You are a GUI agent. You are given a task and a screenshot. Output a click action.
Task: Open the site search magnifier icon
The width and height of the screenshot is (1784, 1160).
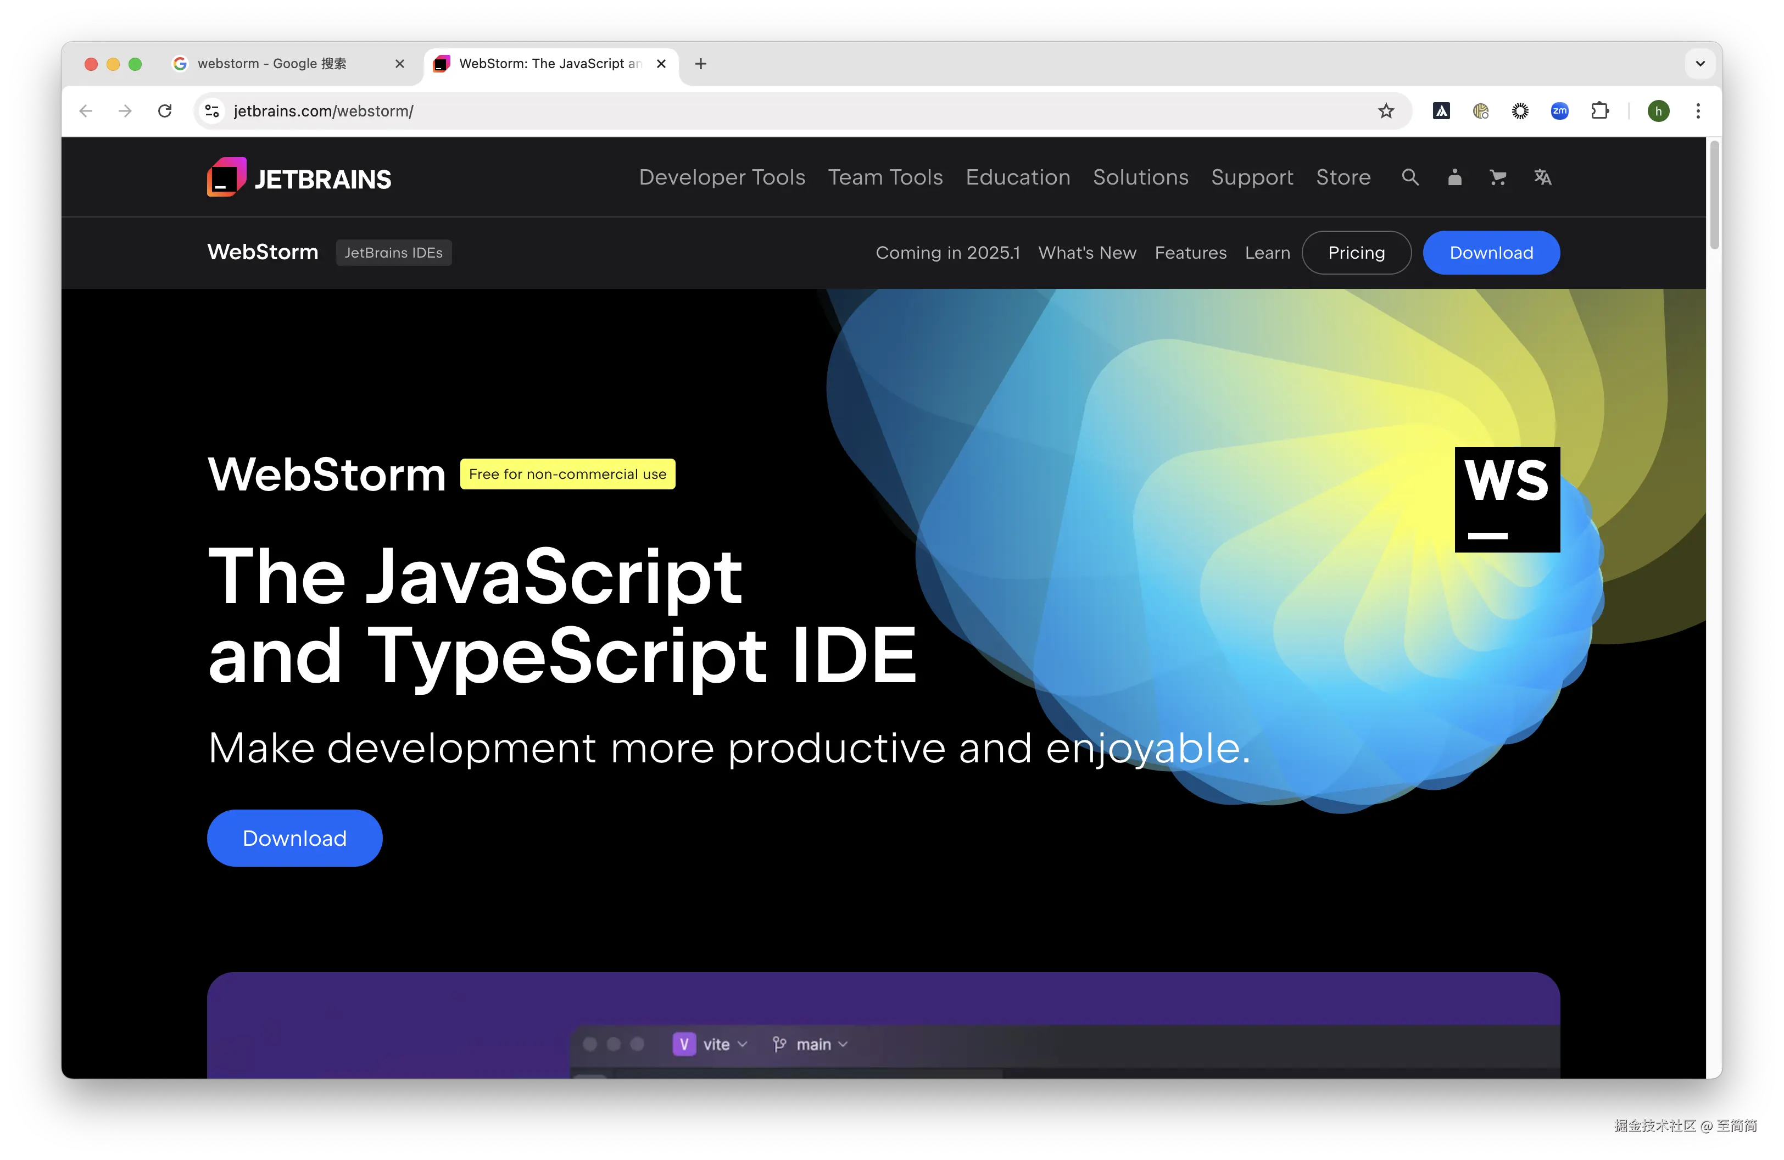[1410, 177]
